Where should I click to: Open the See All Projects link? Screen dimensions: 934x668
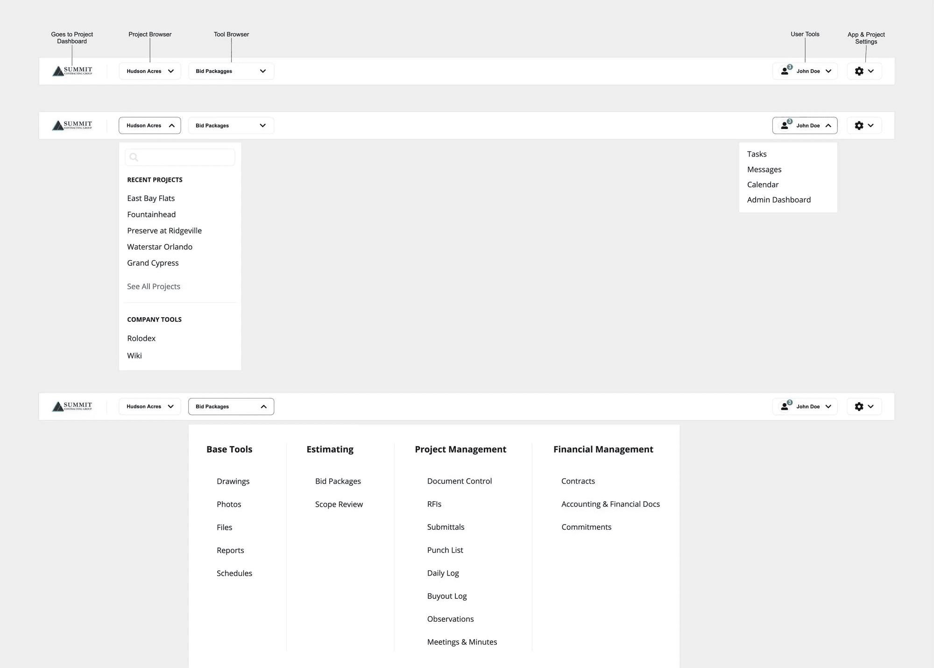154,286
